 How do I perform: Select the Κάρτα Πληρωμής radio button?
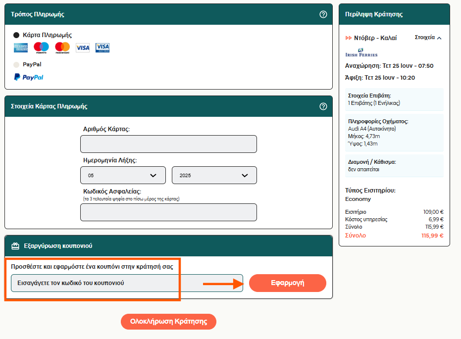click(x=16, y=35)
